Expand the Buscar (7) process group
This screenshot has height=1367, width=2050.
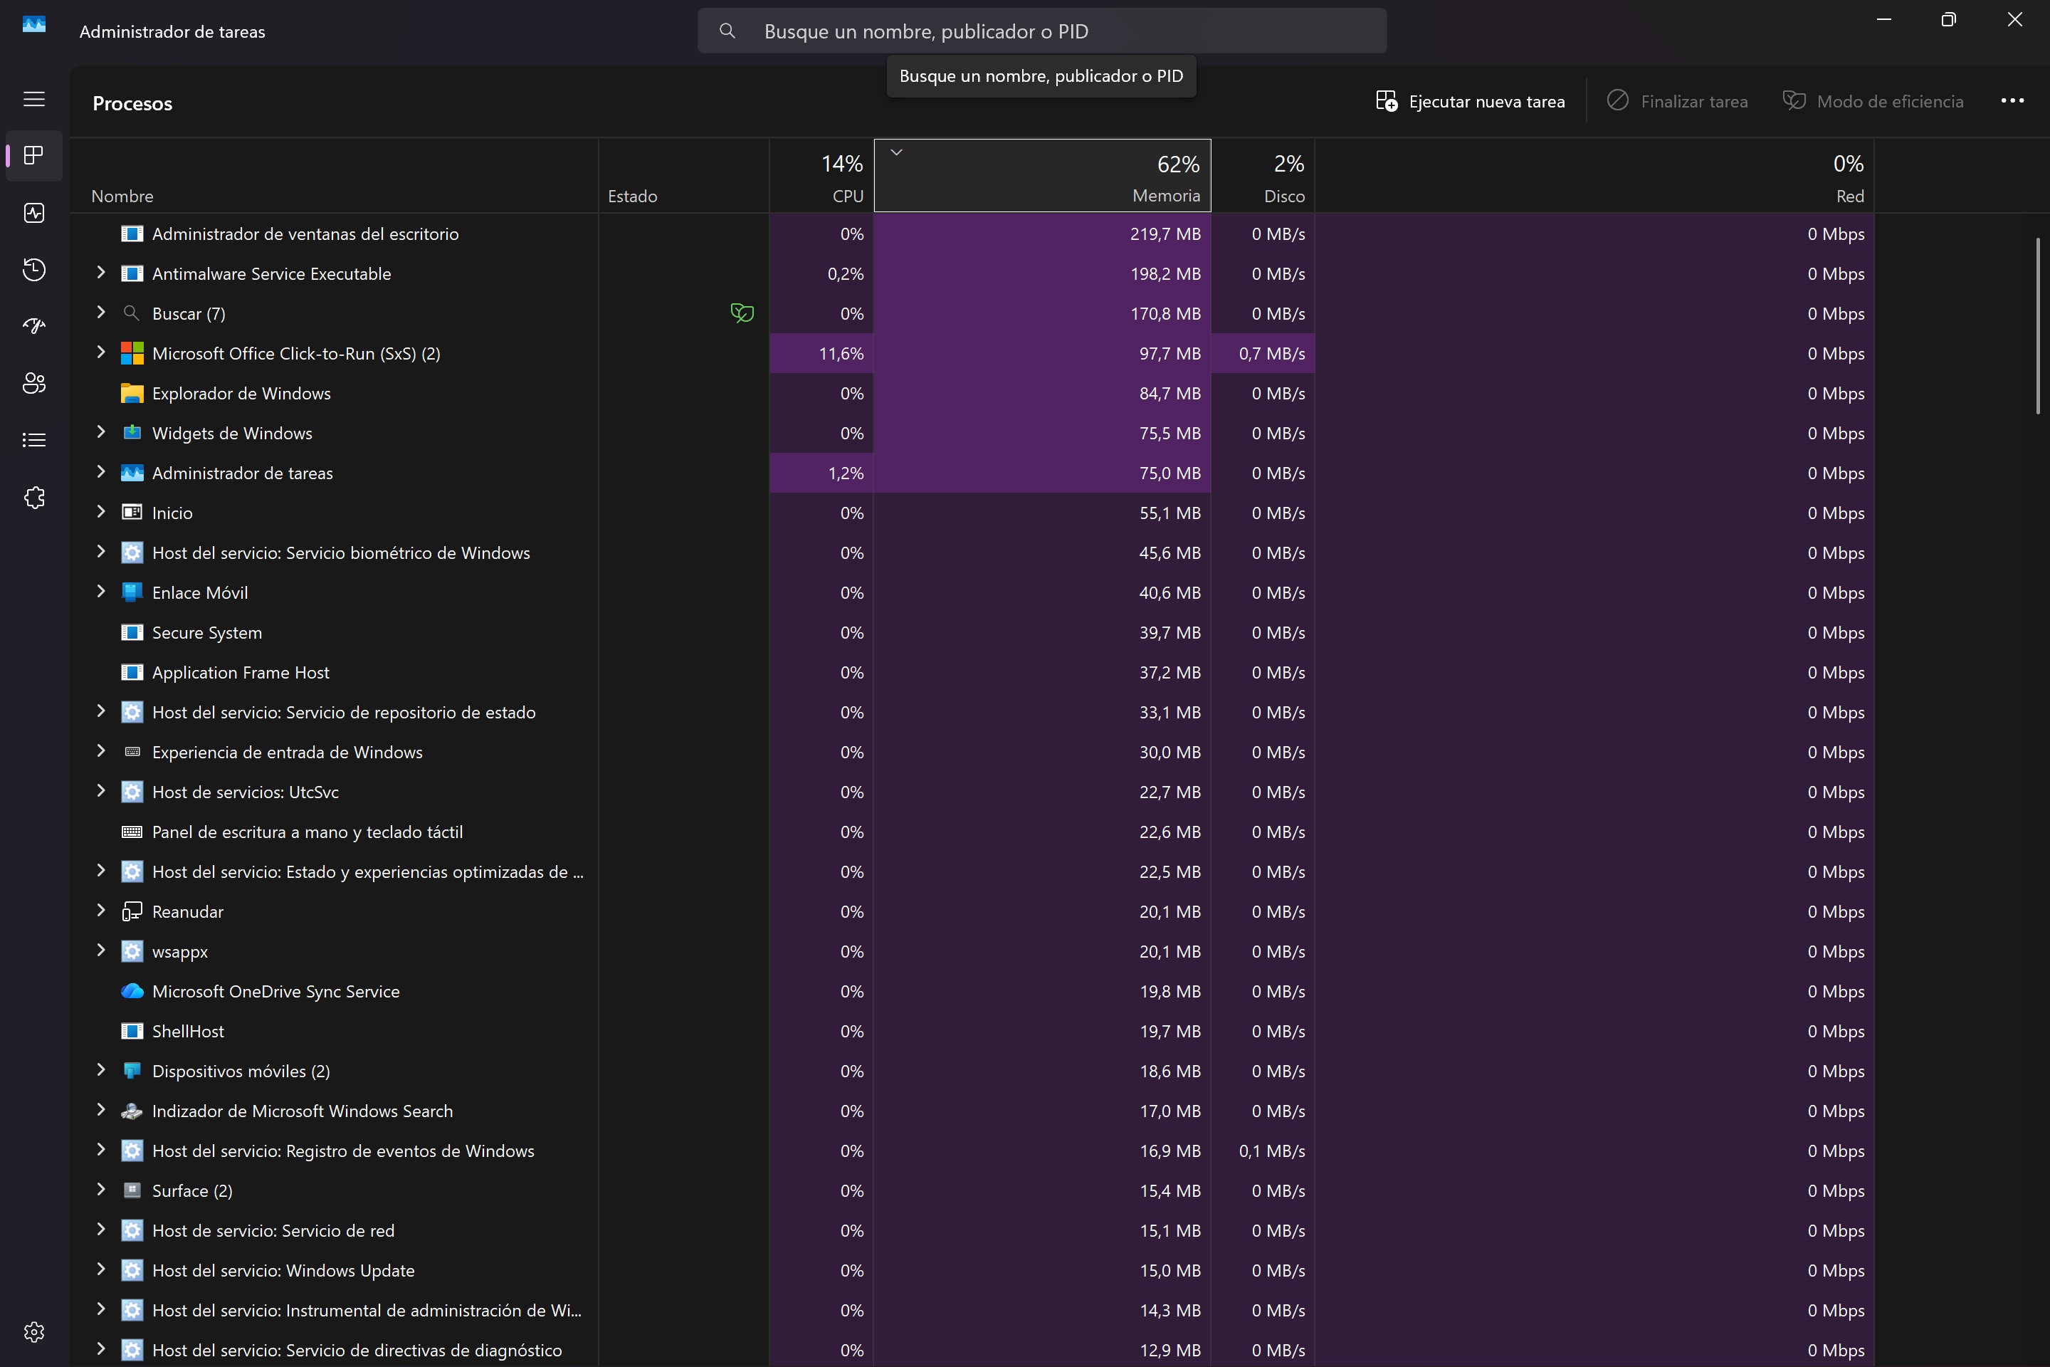click(x=100, y=313)
